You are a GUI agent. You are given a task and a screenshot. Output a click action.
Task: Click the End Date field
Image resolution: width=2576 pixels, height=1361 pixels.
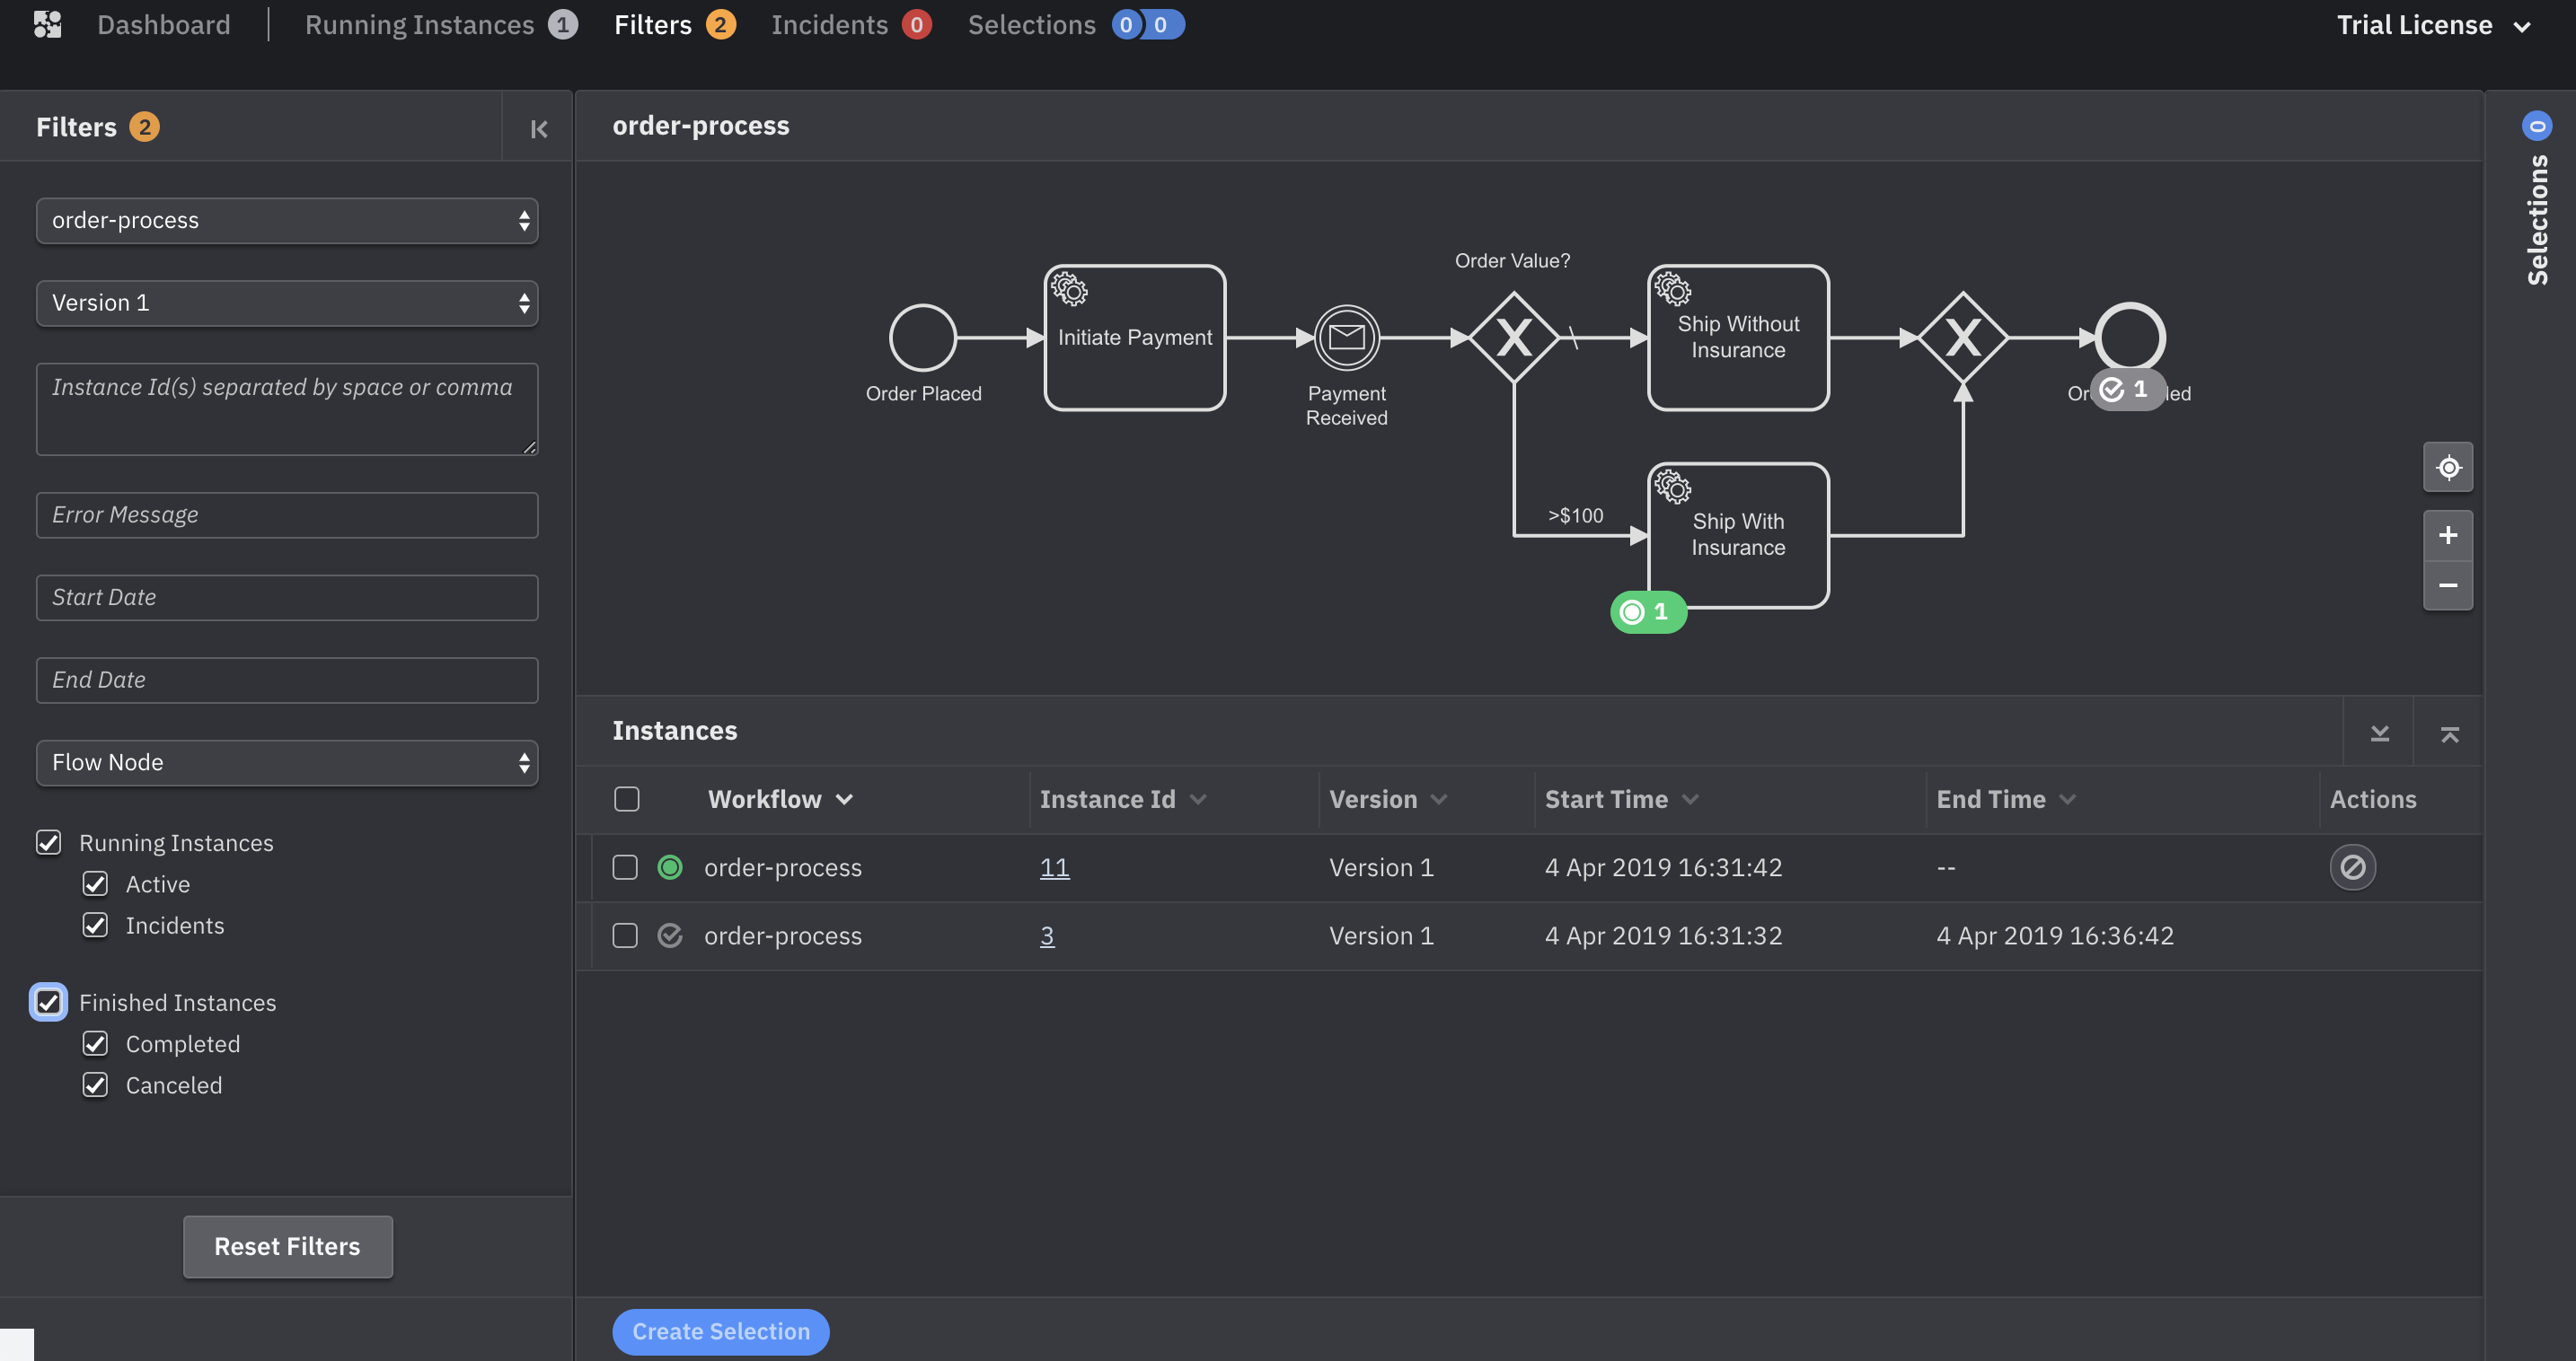[x=287, y=680]
